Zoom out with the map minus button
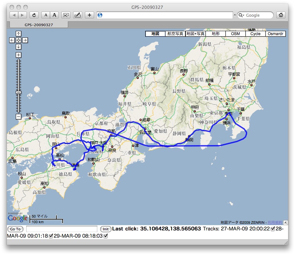The height and width of the screenshot is (255, 295). tap(18, 117)
